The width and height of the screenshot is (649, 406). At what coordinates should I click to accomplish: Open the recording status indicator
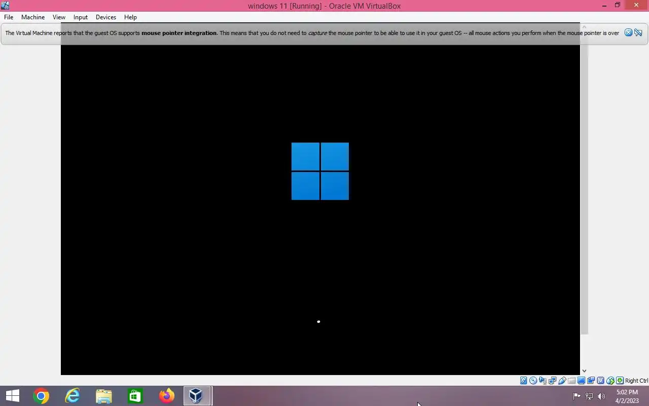point(591,381)
